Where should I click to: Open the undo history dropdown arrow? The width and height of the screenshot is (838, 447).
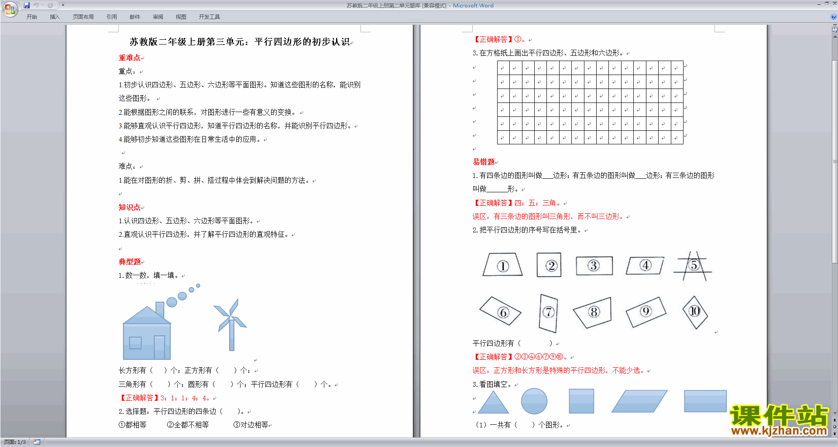tap(42, 5)
